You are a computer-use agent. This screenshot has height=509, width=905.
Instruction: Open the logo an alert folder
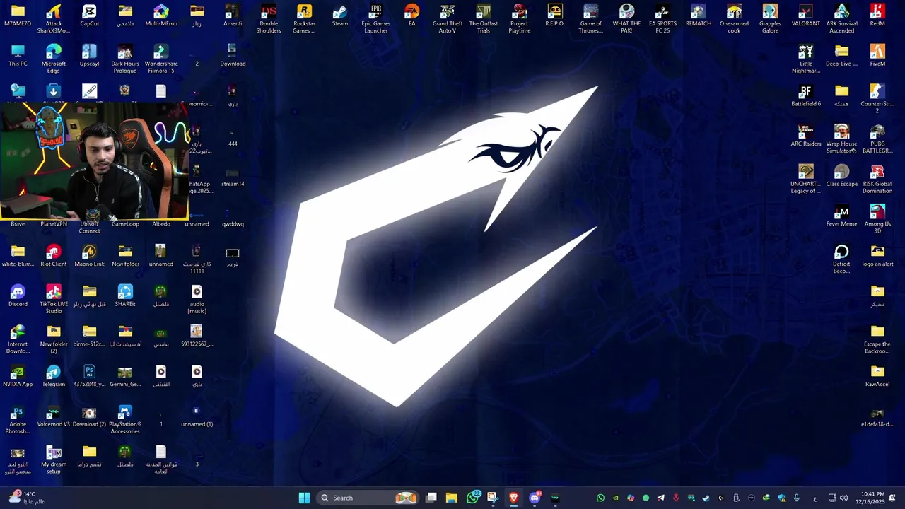(x=877, y=256)
